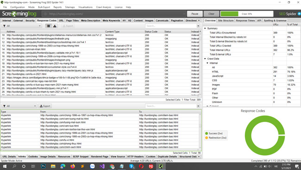Click the response codes donut chart
Screen dimensions: 301x170
pos(265,135)
